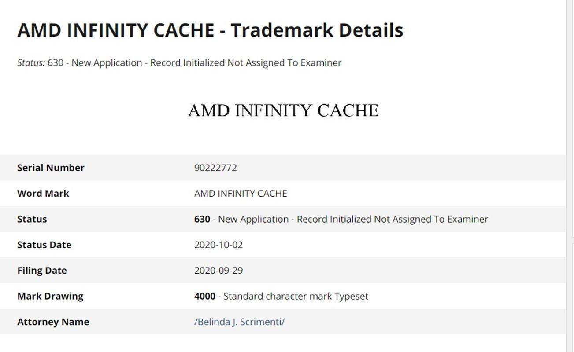
Task: Click the Standard character mark Typeset text
Action: pos(296,296)
